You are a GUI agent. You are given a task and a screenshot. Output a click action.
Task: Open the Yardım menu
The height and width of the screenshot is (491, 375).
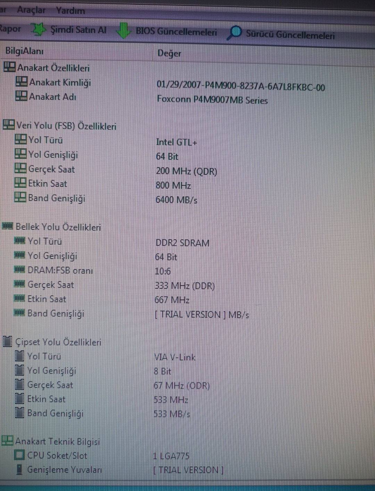pyautogui.click(x=70, y=11)
